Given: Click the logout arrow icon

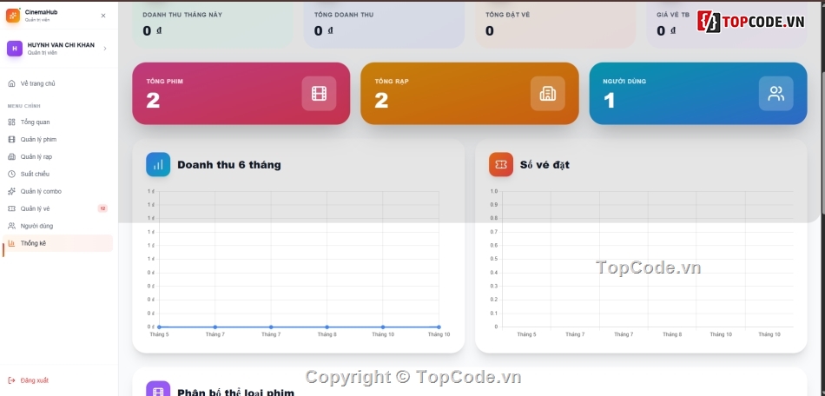Looking at the screenshot, I should coord(11,380).
